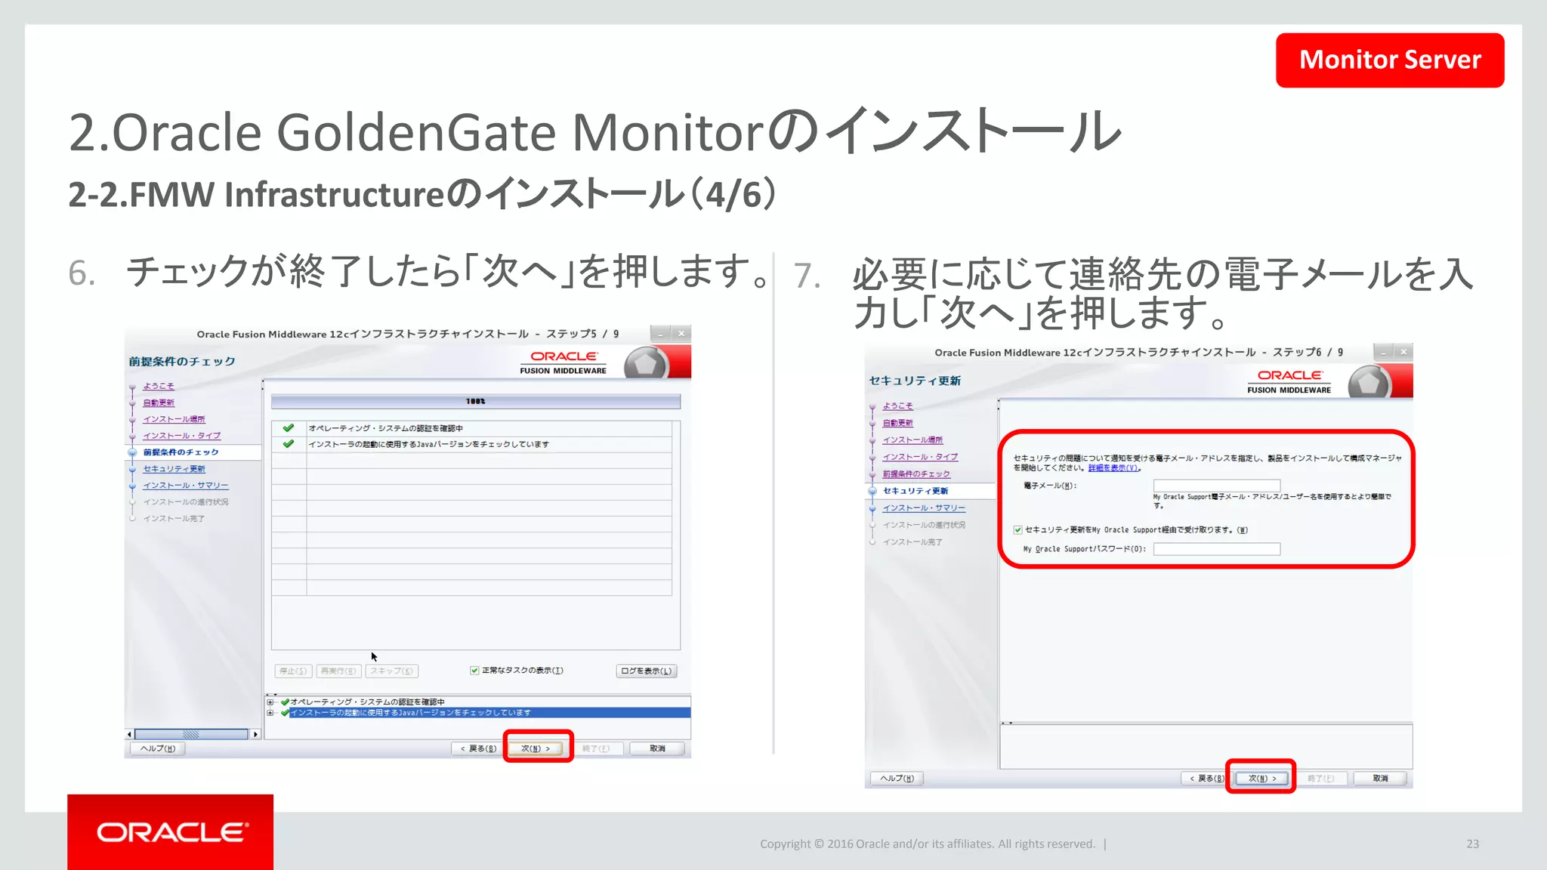Go to インストール・タイプ in step 6 window
The image size is (1547, 870).
[920, 457]
